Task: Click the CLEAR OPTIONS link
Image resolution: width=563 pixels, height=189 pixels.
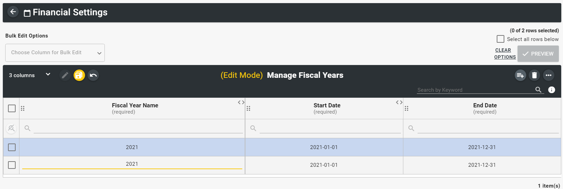Action: point(505,54)
